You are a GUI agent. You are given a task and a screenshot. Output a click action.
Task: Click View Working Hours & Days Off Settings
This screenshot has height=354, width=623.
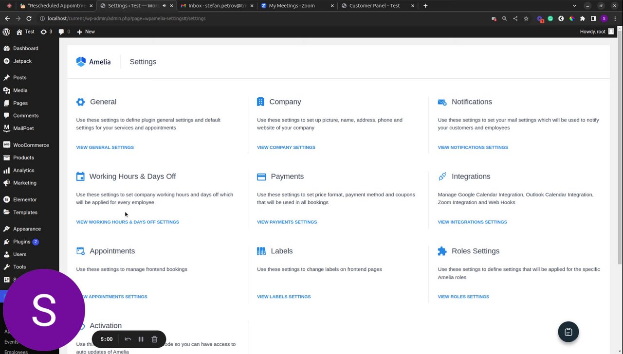coord(128,222)
